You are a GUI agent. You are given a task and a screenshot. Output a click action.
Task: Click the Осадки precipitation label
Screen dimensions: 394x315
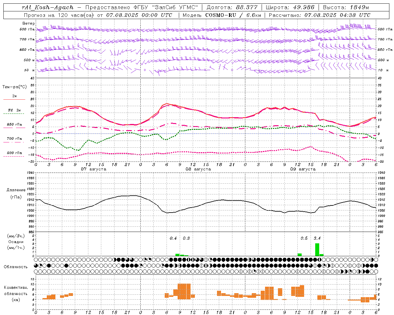[x=16, y=242]
